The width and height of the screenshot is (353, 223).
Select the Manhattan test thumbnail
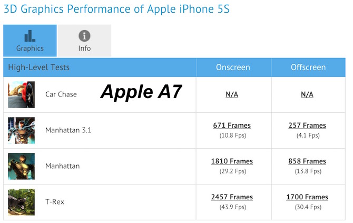click(22, 166)
